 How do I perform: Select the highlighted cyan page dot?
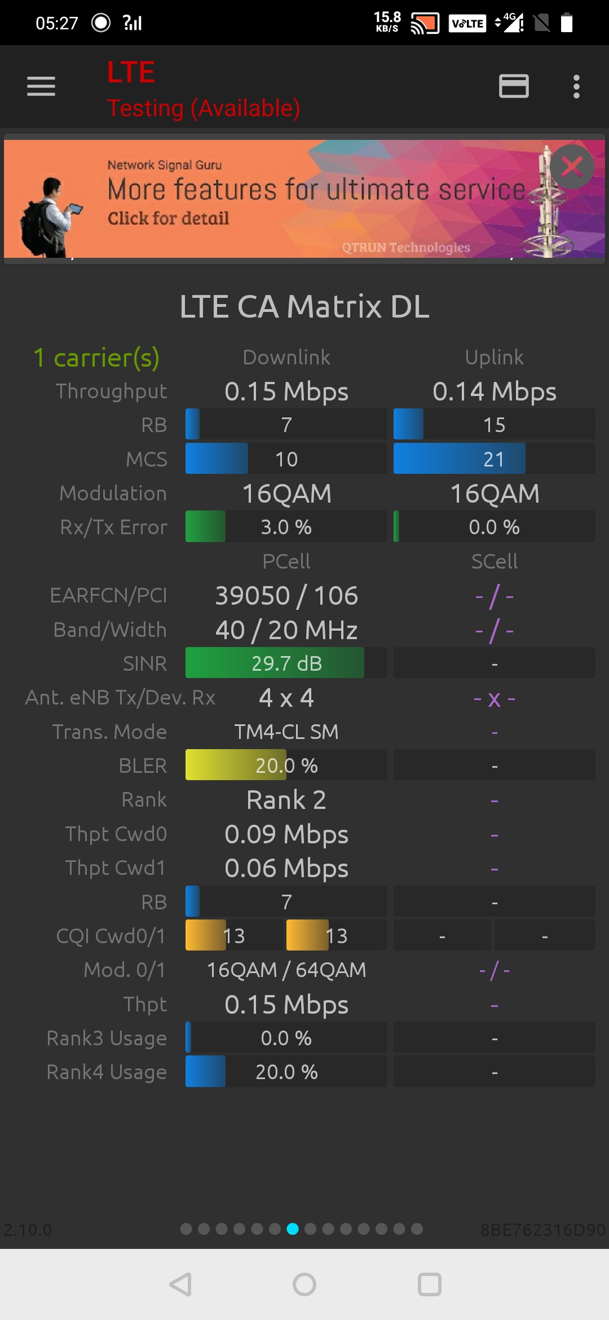(x=293, y=1229)
